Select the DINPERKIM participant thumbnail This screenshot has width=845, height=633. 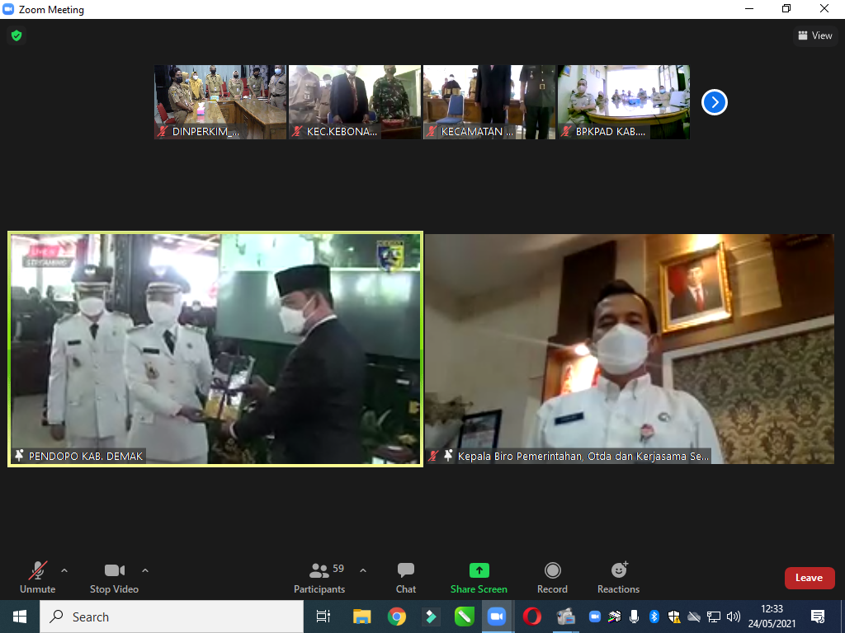point(220,101)
